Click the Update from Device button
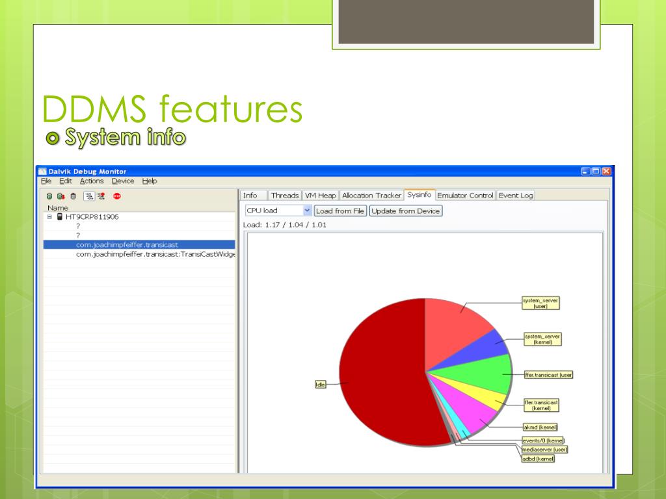The image size is (666, 499). tap(406, 211)
